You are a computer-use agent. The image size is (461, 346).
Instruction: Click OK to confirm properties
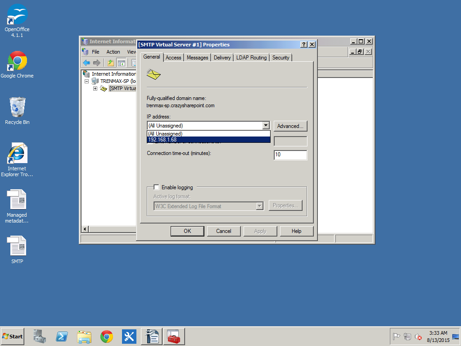point(187,231)
